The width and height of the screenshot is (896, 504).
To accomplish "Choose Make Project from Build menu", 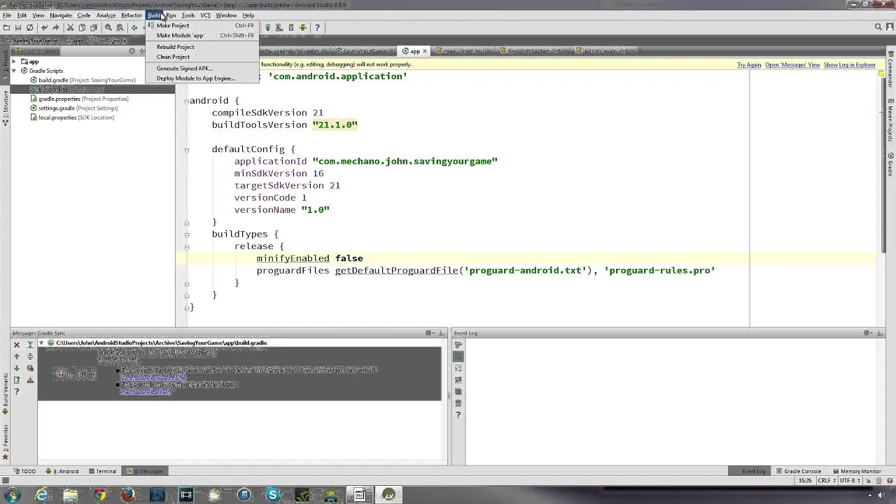I will pos(202,25).
